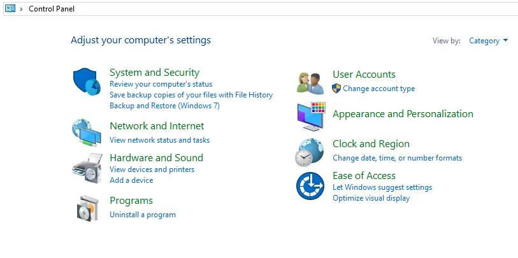Click the Programs disc box icon

[87, 208]
